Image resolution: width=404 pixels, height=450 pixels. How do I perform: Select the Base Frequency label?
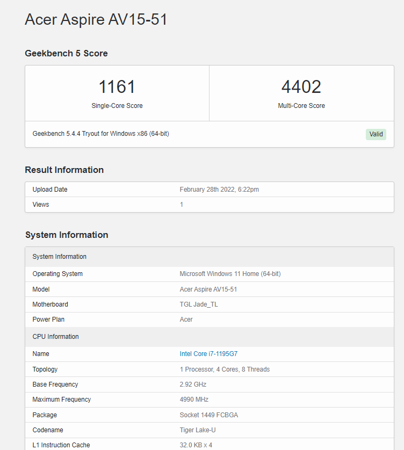(x=55, y=384)
